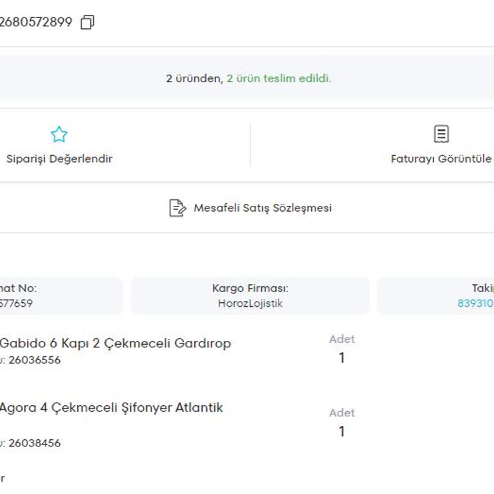Open the Siparişi Değerlendir link
This screenshot has height=494, width=494.
59,159
